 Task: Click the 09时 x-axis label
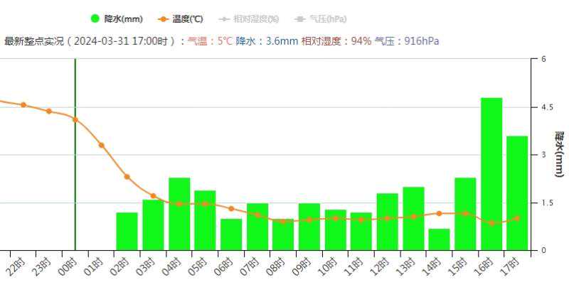pyautogui.click(x=307, y=268)
